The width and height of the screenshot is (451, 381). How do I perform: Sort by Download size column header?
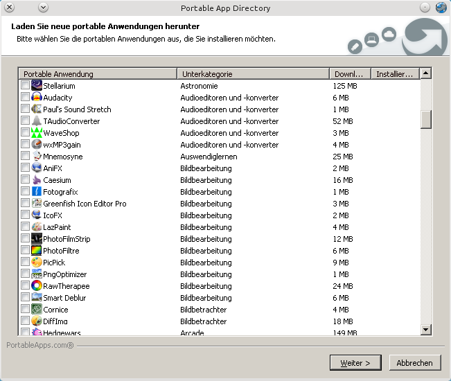(x=350, y=73)
